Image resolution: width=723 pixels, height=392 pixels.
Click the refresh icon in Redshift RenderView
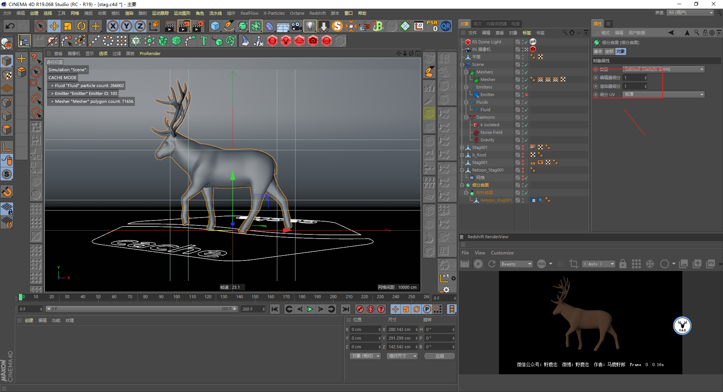[492, 264]
